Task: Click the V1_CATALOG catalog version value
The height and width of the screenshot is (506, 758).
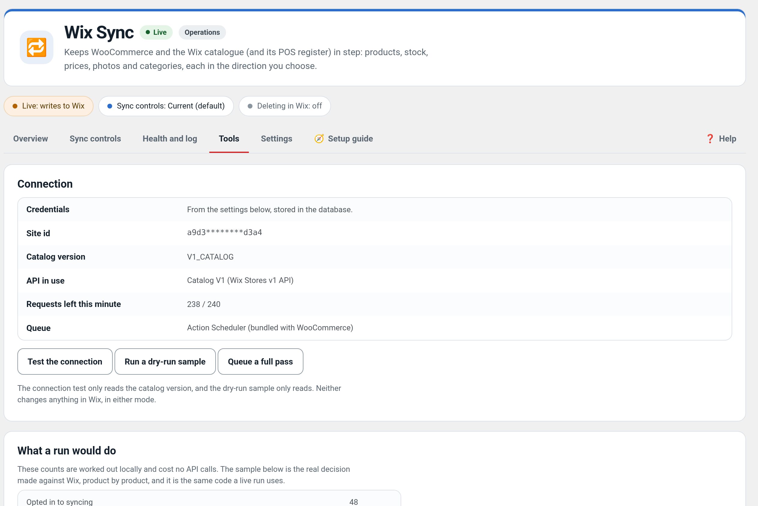Action: pos(210,257)
